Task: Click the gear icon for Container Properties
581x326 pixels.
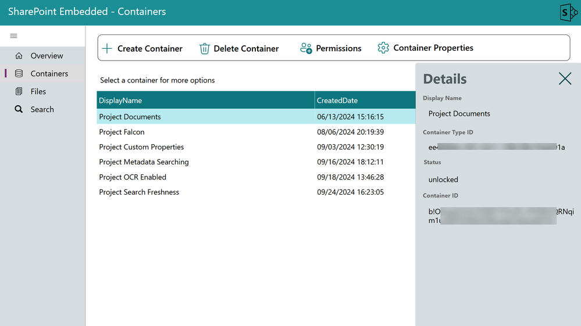Action: pyautogui.click(x=383, y=48)
